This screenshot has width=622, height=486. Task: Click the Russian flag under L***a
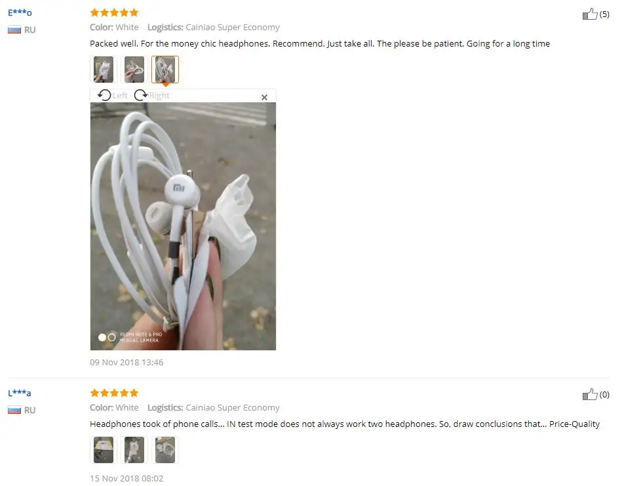pyautogui.click(x=14, y=410)
